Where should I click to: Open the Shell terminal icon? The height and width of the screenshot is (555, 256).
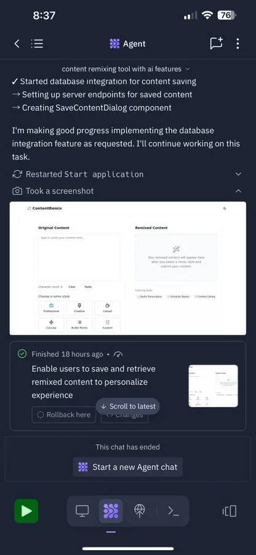point(174,511)
